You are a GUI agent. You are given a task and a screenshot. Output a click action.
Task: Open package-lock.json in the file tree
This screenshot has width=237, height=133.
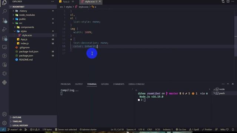click(x=33, y=52)
